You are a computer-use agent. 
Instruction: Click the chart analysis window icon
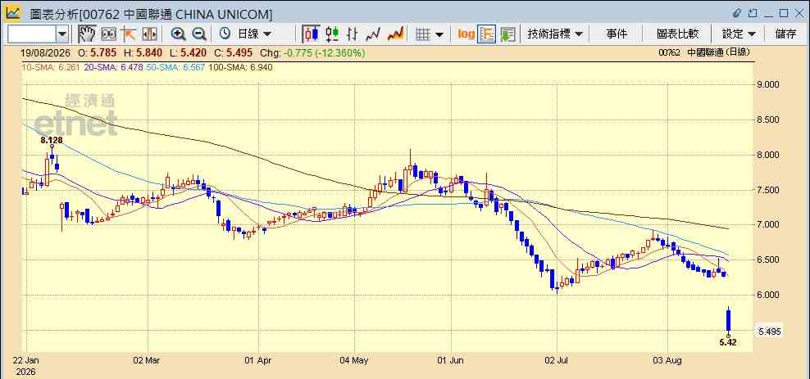pyautogui.click(x=12, y=13)
